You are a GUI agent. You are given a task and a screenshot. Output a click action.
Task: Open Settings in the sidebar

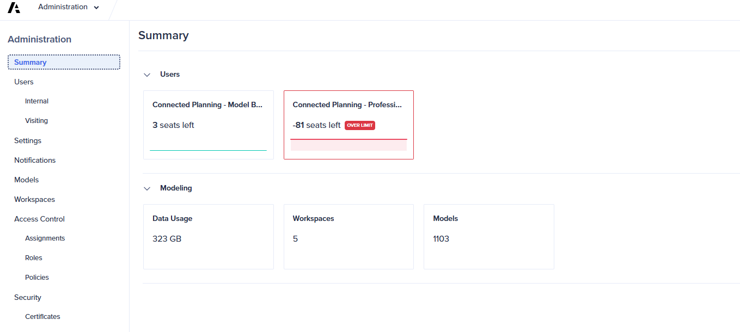pyautogui.click(x=28, y=140)
